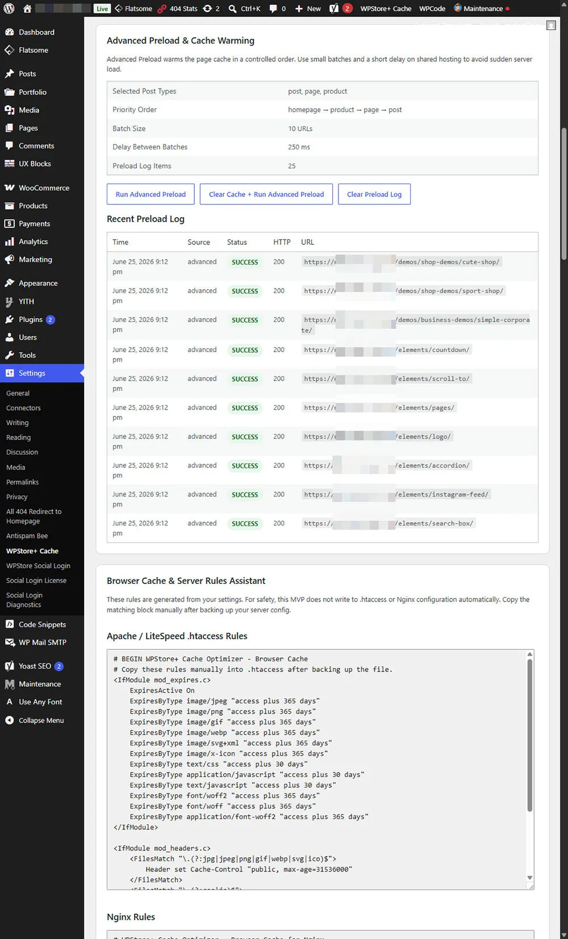Viewport: 568px width, 939px height.
Task: Click the Flatsome diamond icon in admin bar
Action: (119, 9)
